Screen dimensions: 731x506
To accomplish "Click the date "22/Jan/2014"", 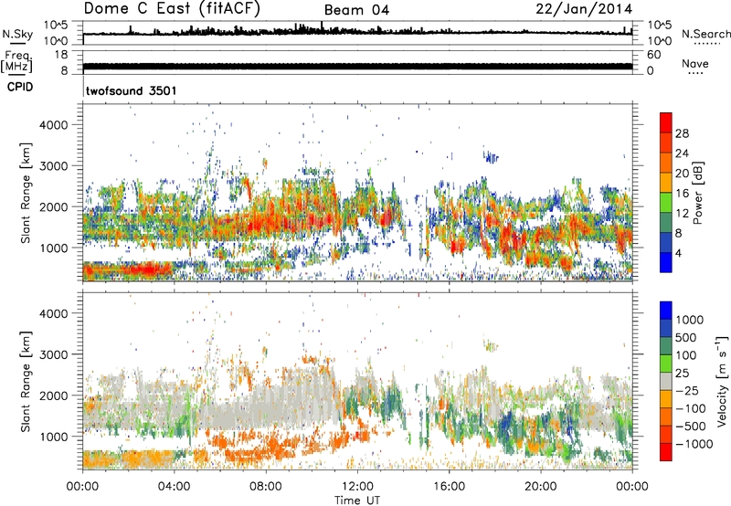I will (x=584, y=9).
